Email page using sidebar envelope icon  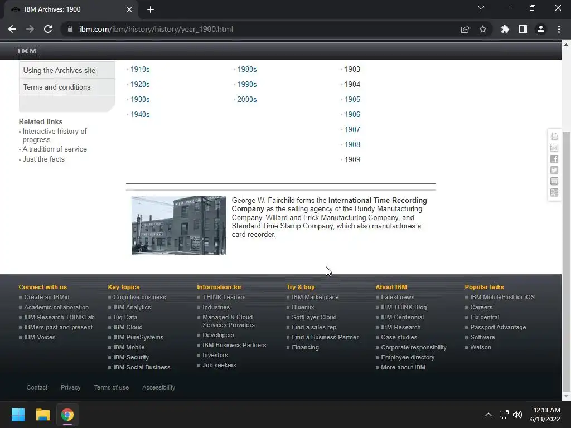[x=554, y=148]
